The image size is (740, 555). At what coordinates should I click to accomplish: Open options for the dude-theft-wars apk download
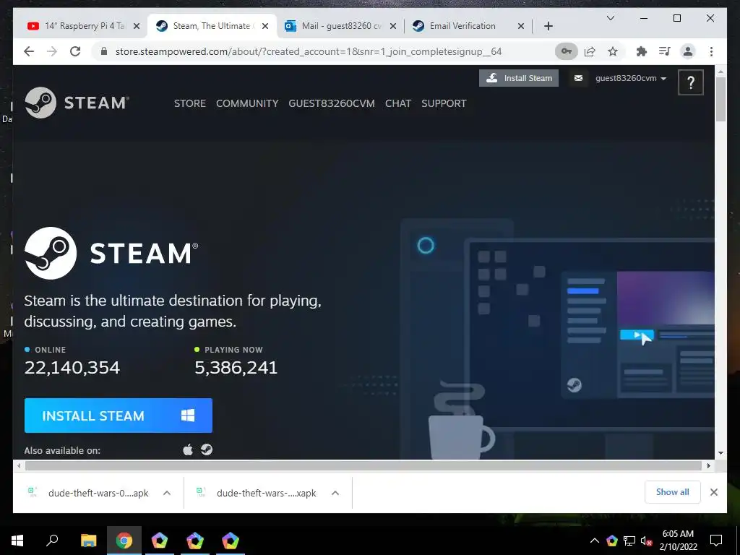[x=167, y=493]
